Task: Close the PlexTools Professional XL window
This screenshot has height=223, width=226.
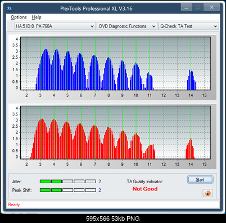Action: pos(211,7)
